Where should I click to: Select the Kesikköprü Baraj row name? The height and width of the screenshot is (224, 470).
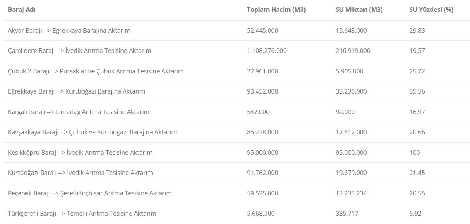[x=80, y=152]
